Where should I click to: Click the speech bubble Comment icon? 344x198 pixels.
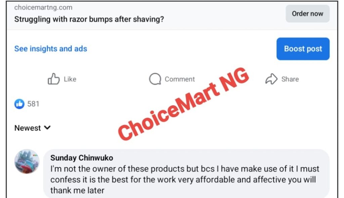155,79
